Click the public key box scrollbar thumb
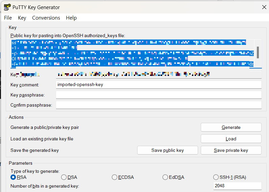This screenshot has height=192, width=269. coord(258,52)
